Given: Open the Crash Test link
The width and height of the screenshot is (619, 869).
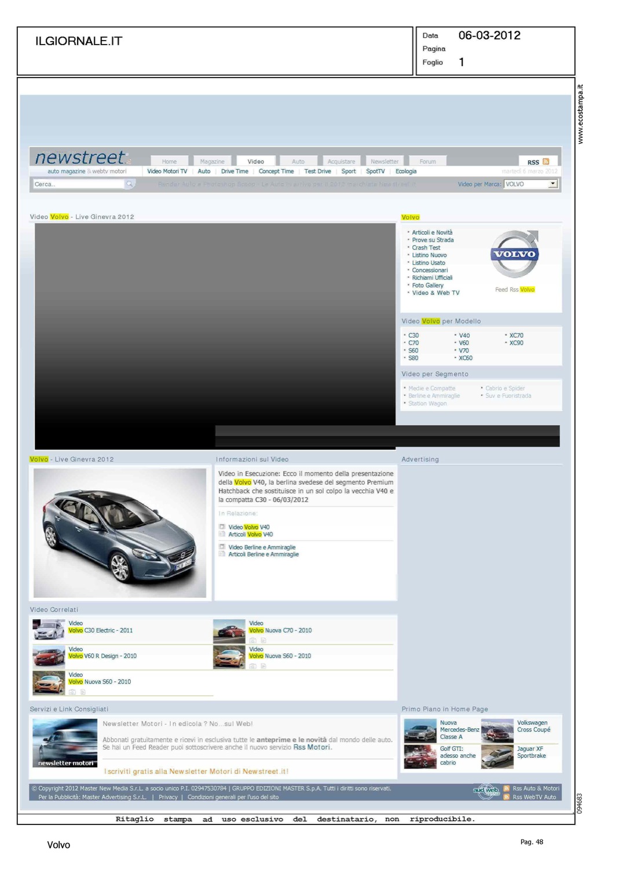Looking at the screenshot, I should (x=426, y=247).
